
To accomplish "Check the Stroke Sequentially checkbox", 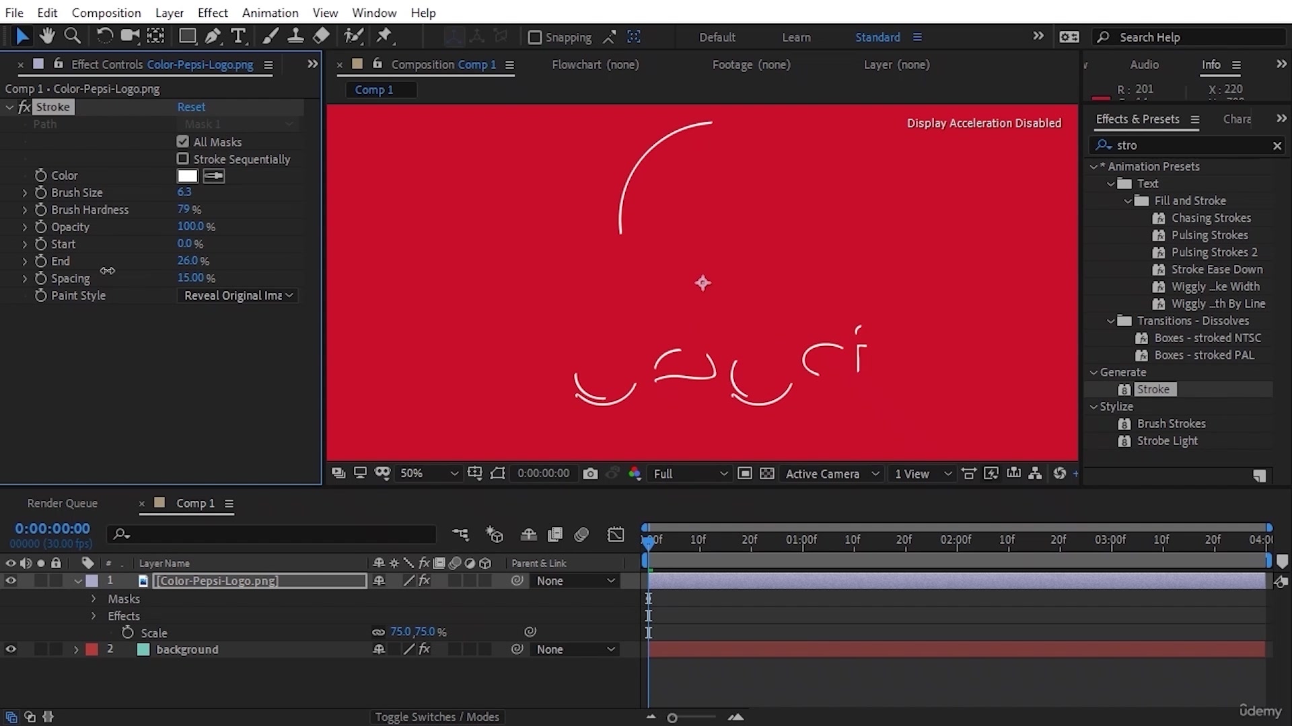I will 182,159.
